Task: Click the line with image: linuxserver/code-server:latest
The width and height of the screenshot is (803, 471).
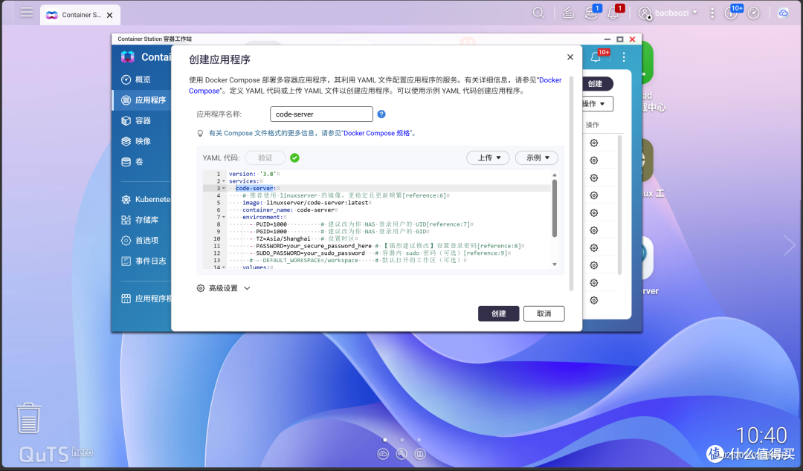Action: click(x=389, y=203)
